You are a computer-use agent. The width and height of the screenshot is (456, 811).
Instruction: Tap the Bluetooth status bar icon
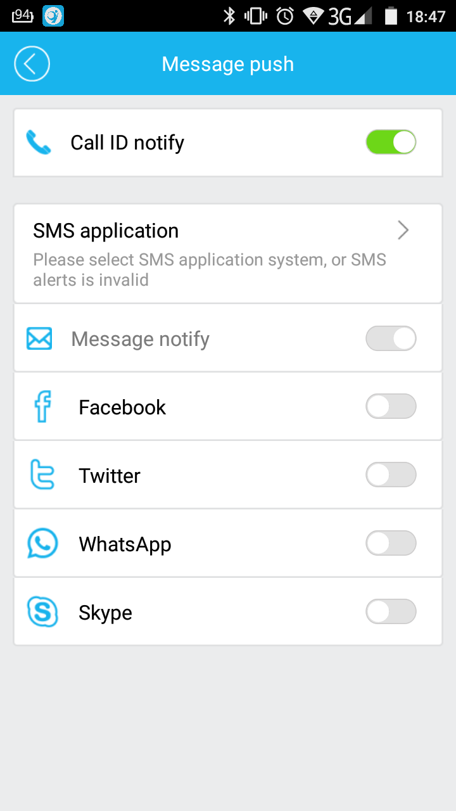[229, 16]
